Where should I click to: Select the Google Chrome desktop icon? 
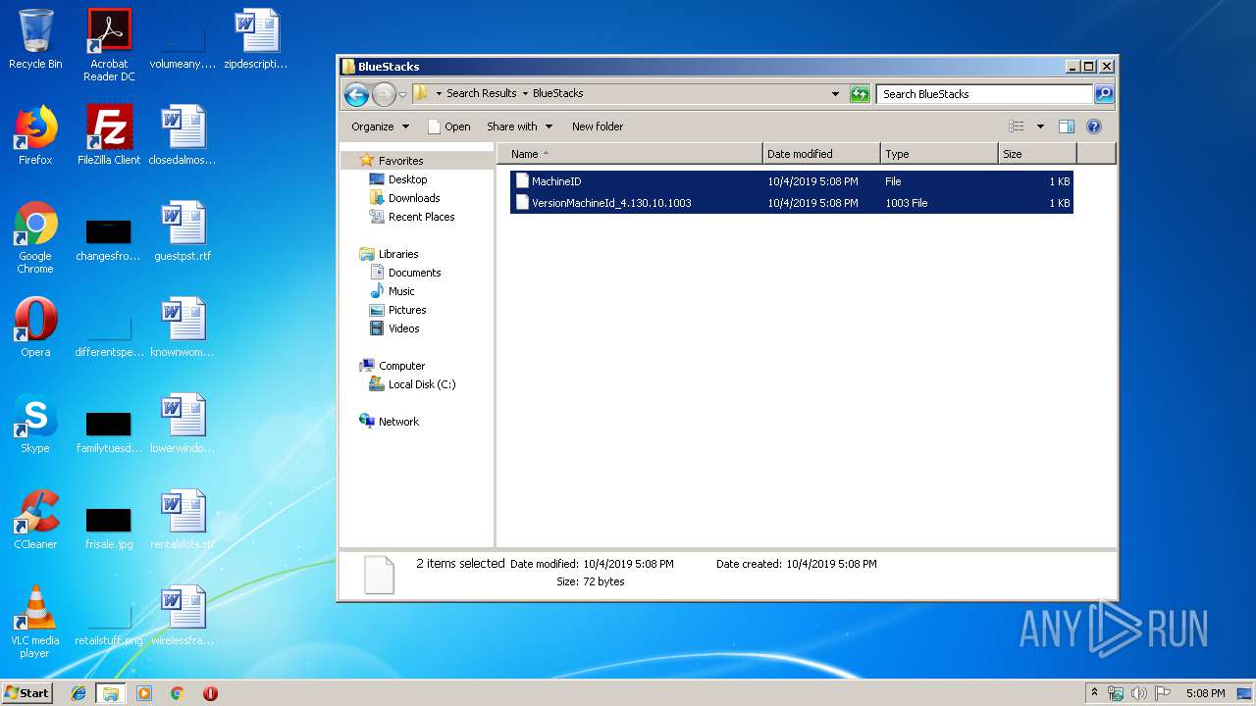pyautogui.click(x=35, y=237)
